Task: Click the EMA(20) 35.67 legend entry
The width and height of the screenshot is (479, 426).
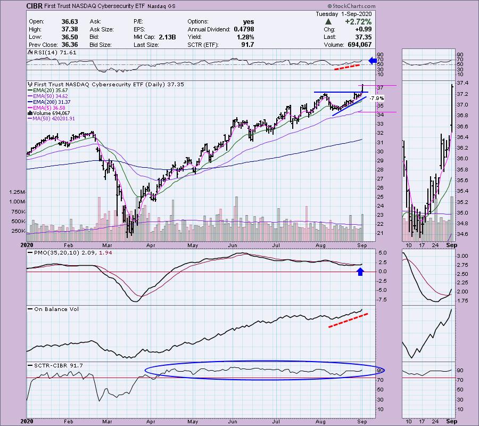Action: pyautogui.click(x=48, y=91)
